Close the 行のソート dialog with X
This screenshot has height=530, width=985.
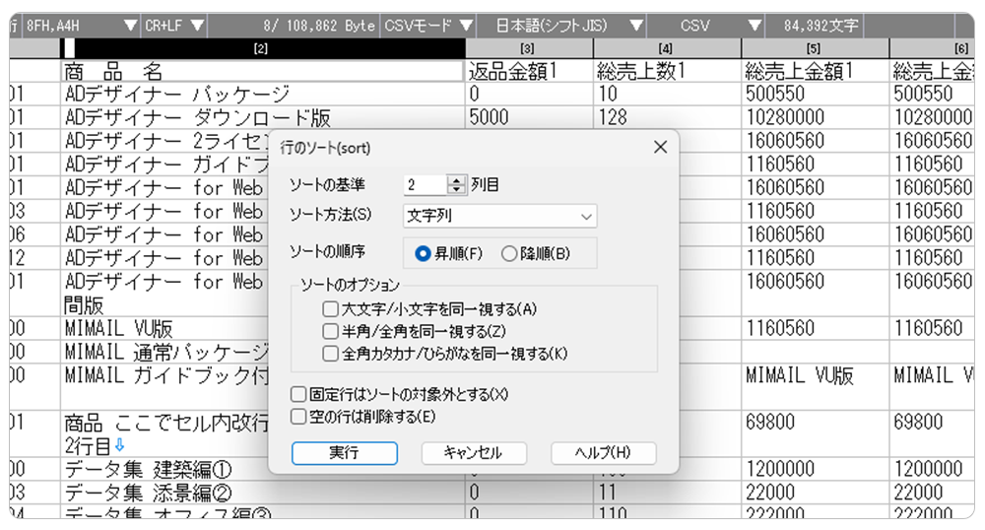[660, 148]
